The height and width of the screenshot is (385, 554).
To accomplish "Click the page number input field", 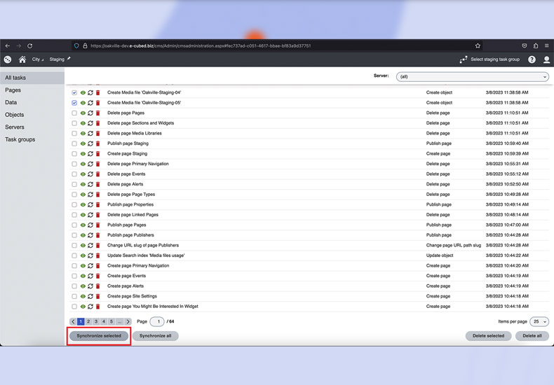I will point(157,321).
